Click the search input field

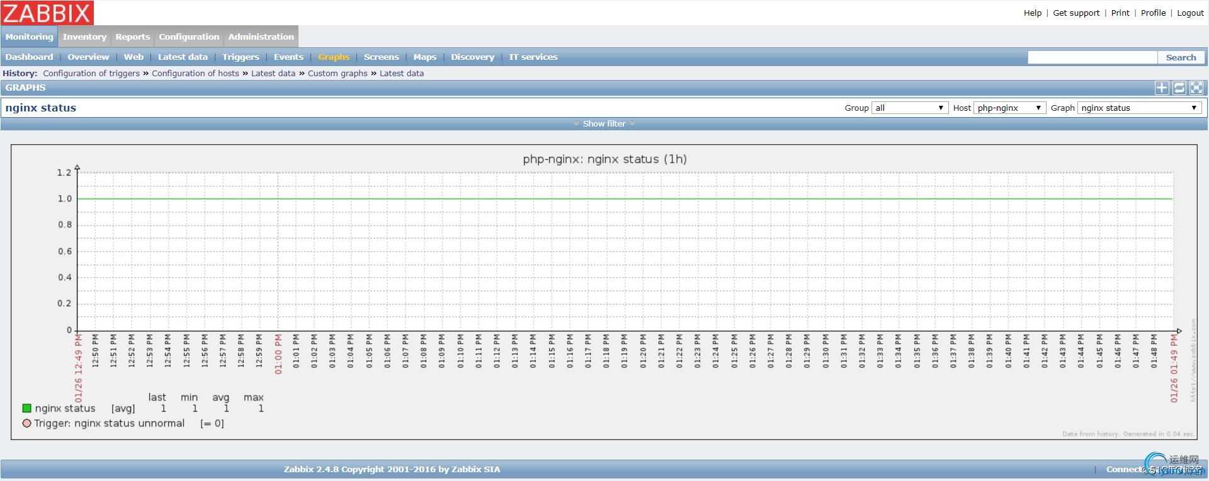point(1093,57)
